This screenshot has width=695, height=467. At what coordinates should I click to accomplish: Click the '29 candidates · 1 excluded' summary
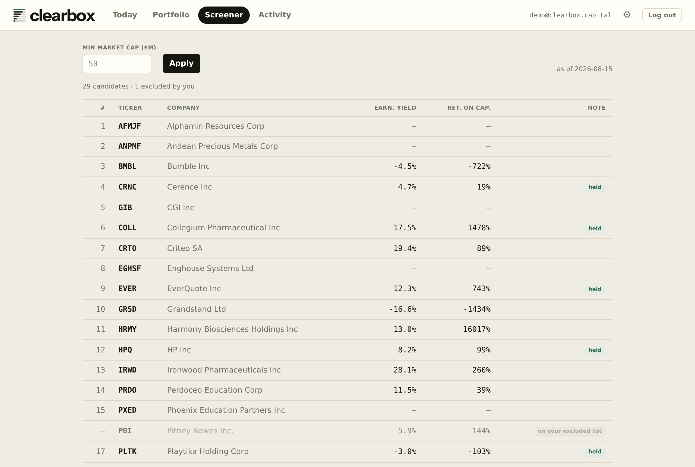point(138,86)
